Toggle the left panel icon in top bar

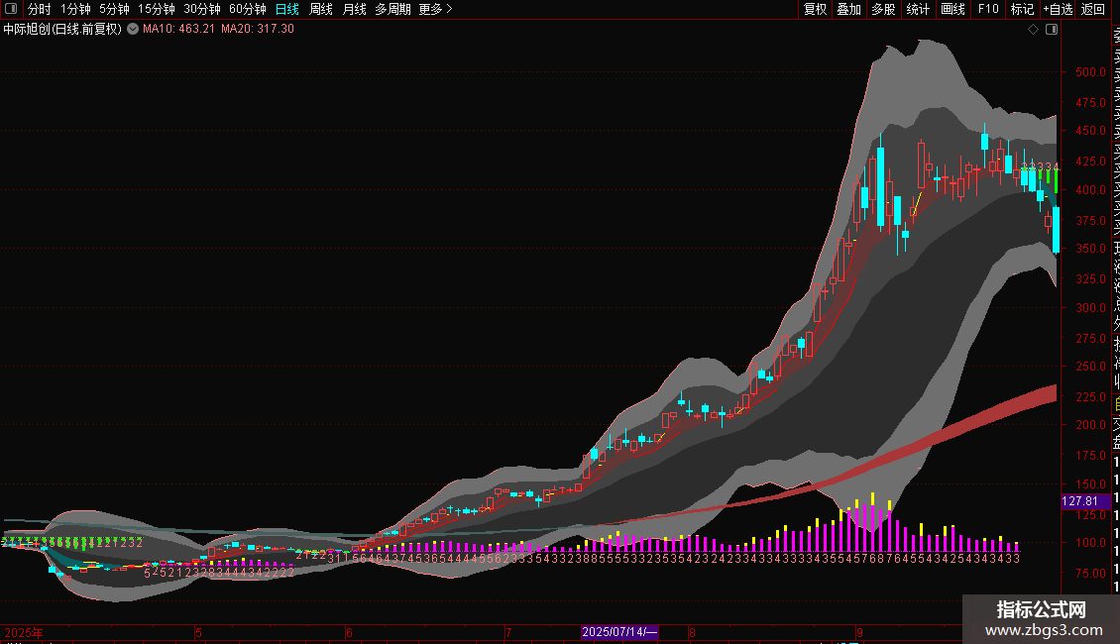tap(11, 9)
